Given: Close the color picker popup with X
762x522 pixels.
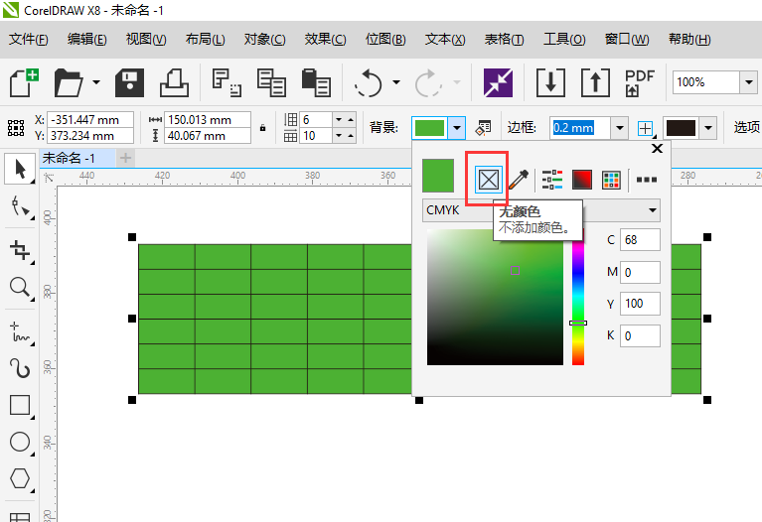Looking at the screenshot, I should 657,149.
